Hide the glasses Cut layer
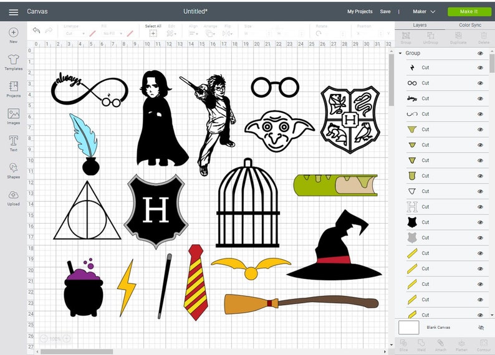The image size is (495, 355). click(480, 83)
